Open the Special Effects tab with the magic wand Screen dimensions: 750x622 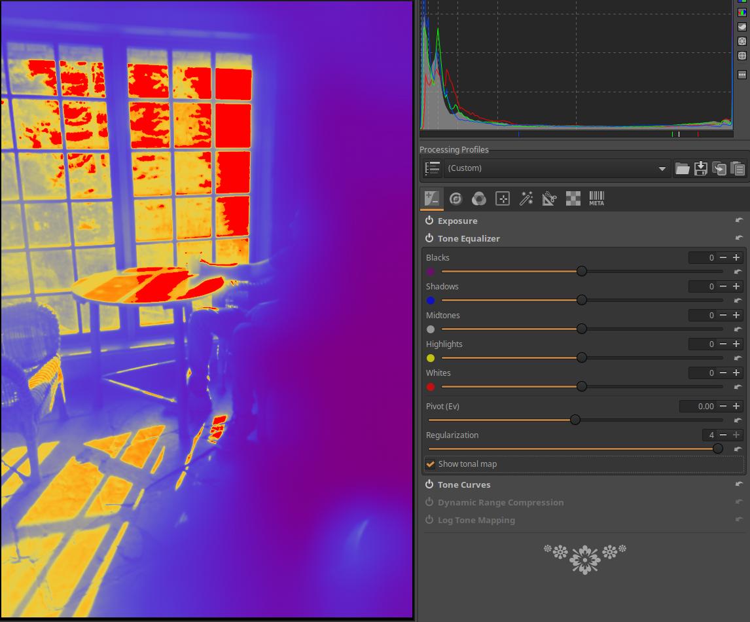(x=526, y=198)
